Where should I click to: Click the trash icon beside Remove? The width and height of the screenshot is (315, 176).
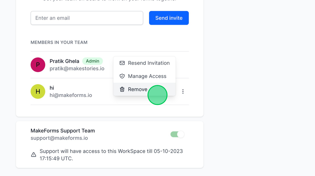[x=122, y=89]
